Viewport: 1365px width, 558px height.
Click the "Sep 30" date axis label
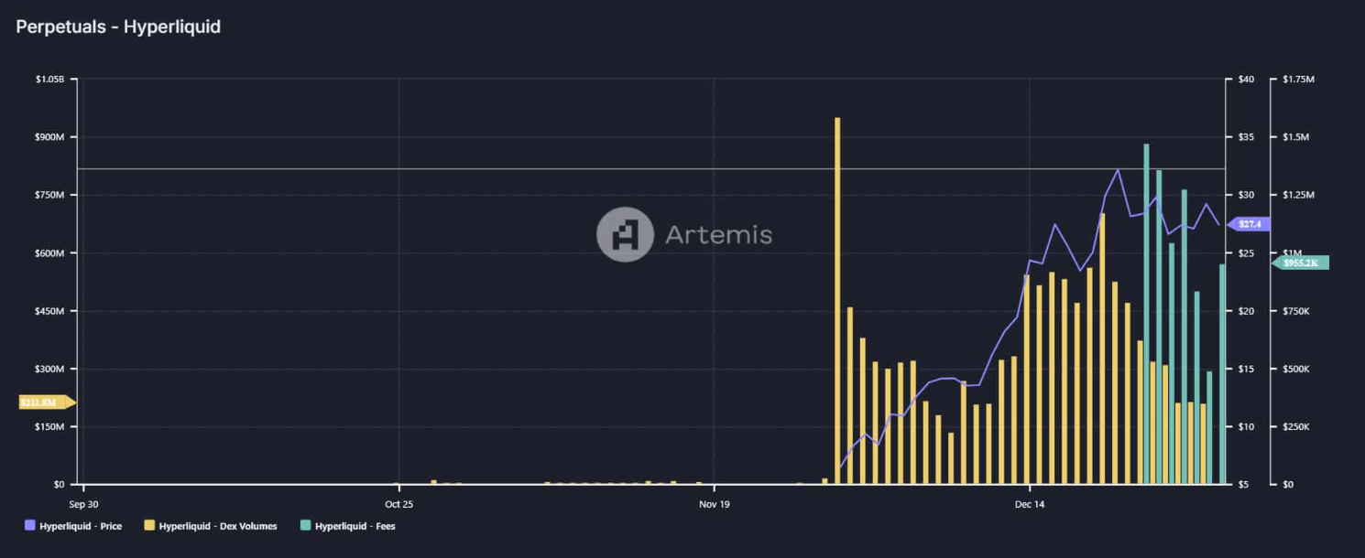[82, 504]
